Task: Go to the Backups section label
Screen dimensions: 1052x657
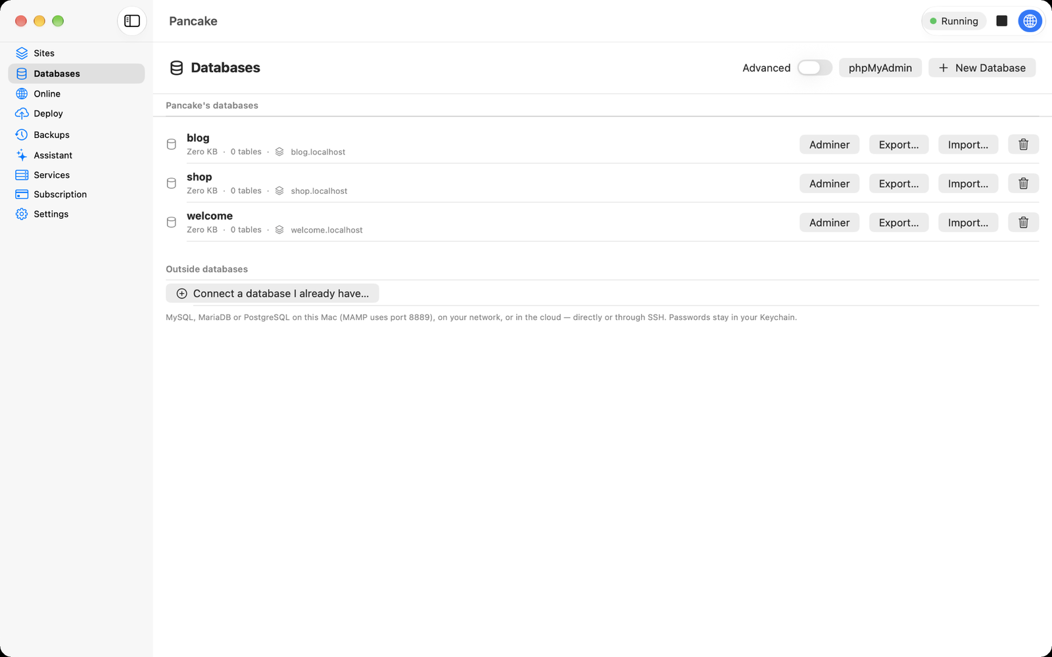Action: pyautogui.click(x=52, y=135)
